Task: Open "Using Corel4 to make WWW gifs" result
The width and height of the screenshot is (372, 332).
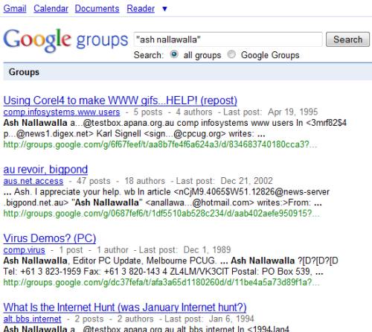Action: pos(121,100)
